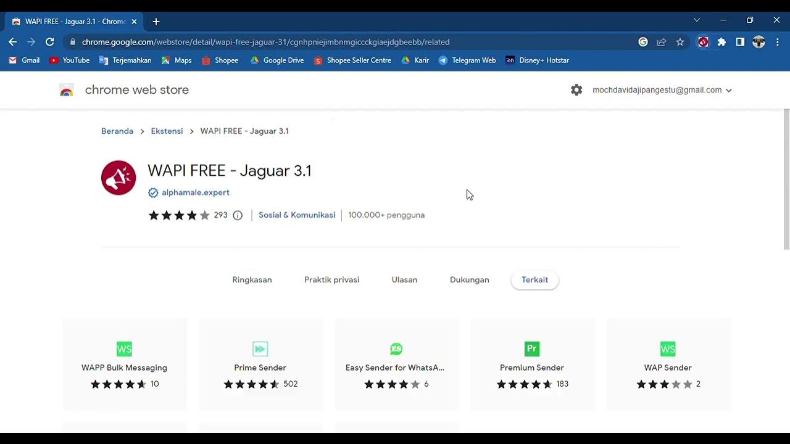The width and height of the screenshot is (790, 444).
Task: Open the web store settings gear
Action: click(x=576, y=90)
